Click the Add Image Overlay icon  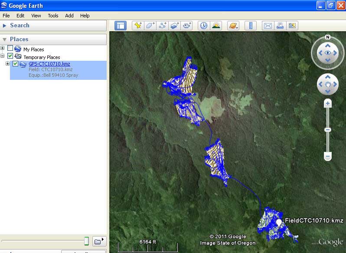pyautogui.click(x=175, y=26)
